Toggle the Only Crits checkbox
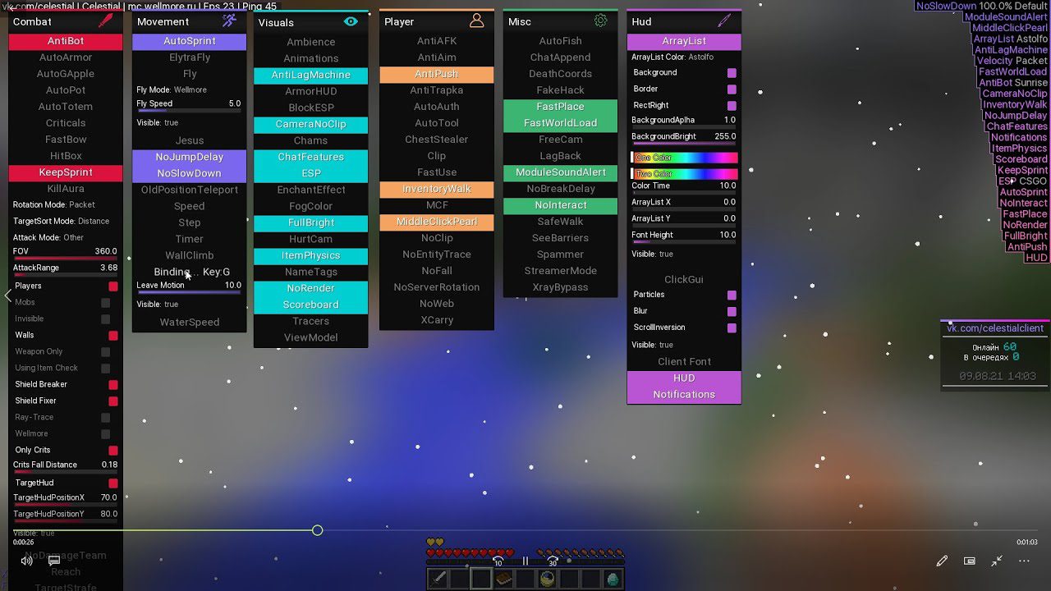Image resolution: width=1051 pixels, height=591 pixels. click(113, 451)
